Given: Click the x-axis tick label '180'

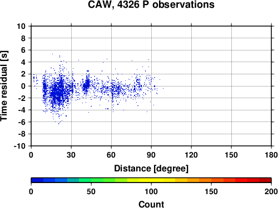Looking at the screenshot, I should (x=271, y=155).
